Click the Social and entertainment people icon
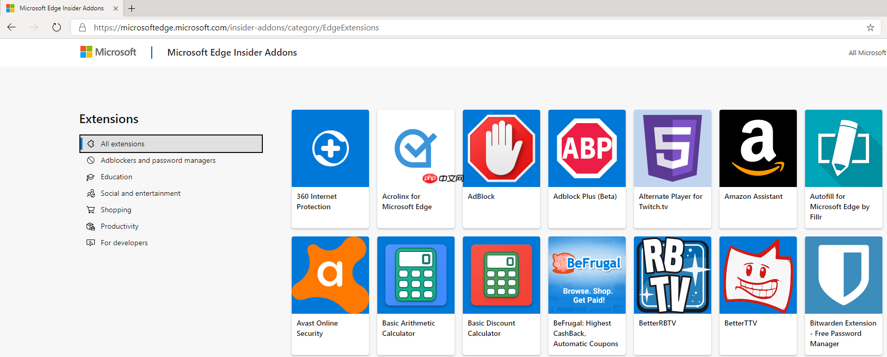 91,193
